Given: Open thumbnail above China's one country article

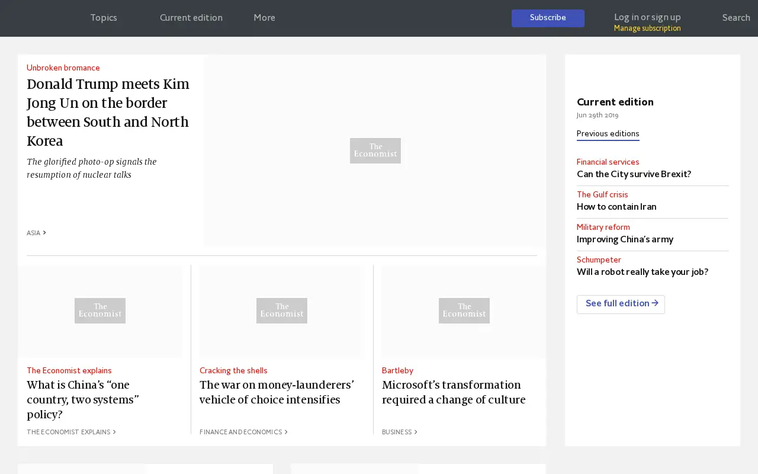Looking at the screenshot, I should [x=100, y=311].
